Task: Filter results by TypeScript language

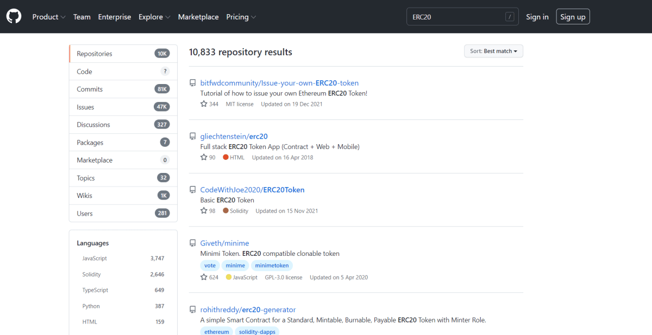Action: tap(123, 290)
